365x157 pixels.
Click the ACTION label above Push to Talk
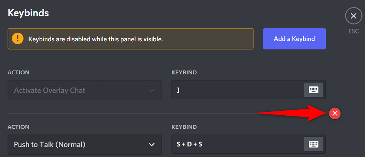(19, 127)
